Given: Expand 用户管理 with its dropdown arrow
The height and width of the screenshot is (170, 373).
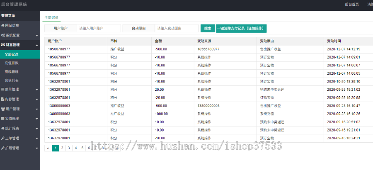Looking at the screenshot, I should pos(37,109).
